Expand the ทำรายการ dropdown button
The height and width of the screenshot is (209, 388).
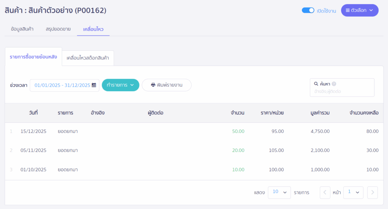[x=120, y=85]
